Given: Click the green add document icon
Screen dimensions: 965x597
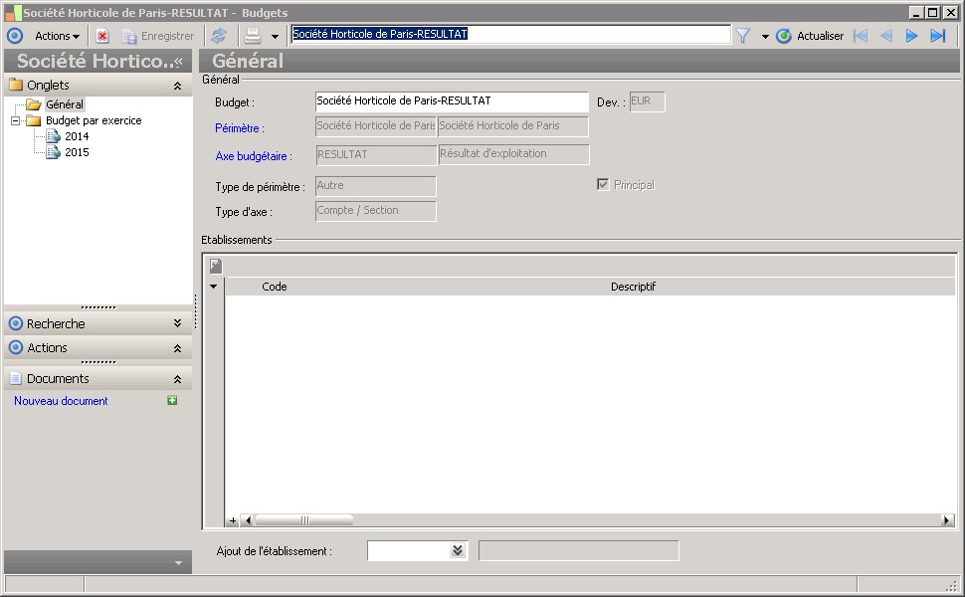Looking at the screenshot, I should (x=172, y=401).
